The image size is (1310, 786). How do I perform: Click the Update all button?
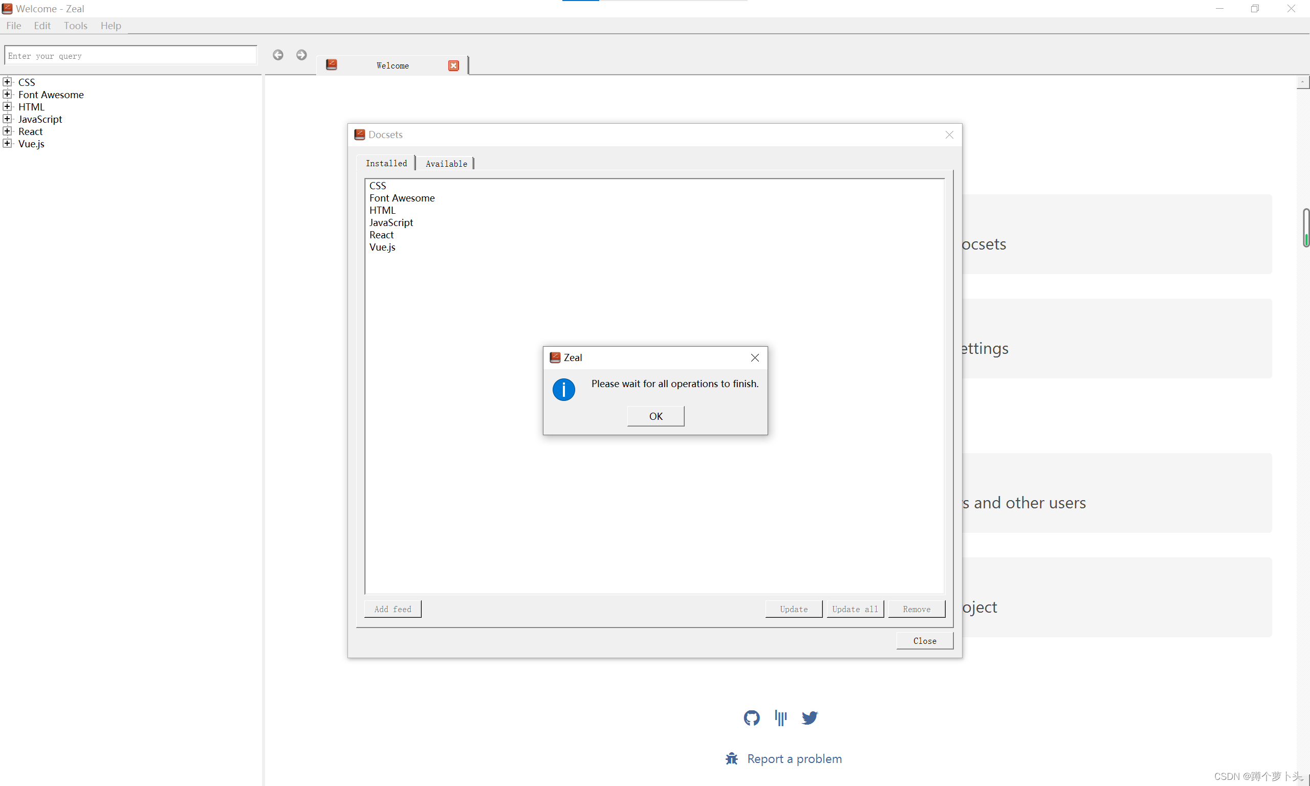(855, 609)
